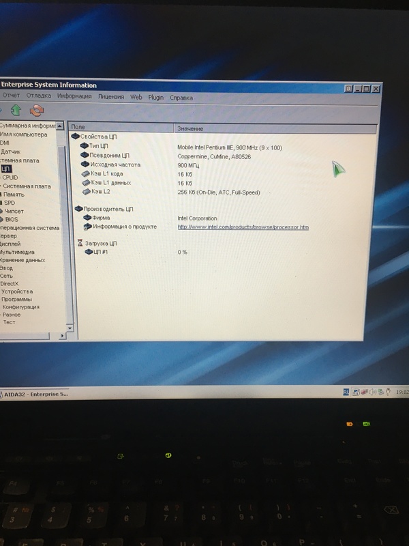Image resolution: width=409 pixels, height=546 pixels.
Task: Select Операционная система in the tree
Action: coord(29,228)
